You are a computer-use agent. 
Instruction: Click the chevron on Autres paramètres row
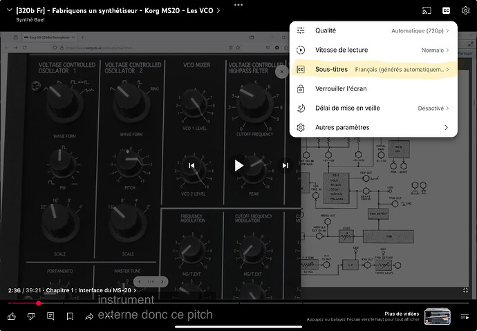coord(446,127)
